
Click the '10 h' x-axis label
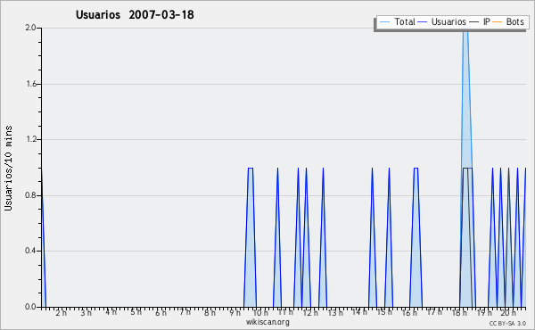[261, 312]
